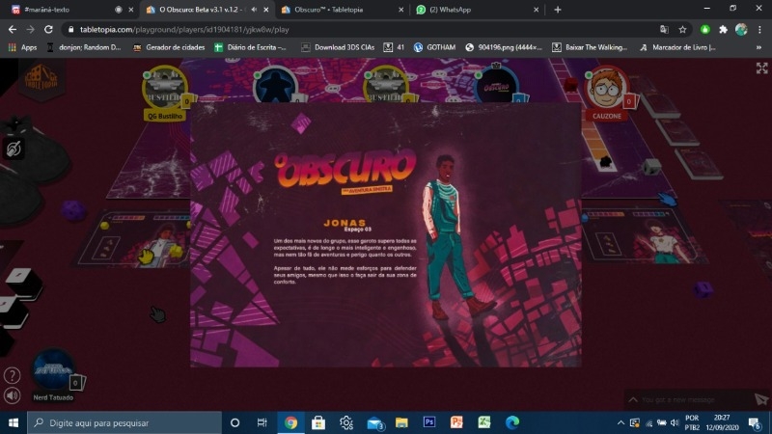
Task: Open donjon; Random D... bookmark
Action: 84,47
